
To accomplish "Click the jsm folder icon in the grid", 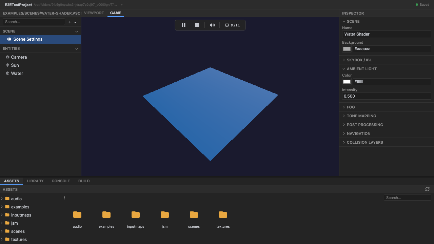I will (x=165, y=215).
